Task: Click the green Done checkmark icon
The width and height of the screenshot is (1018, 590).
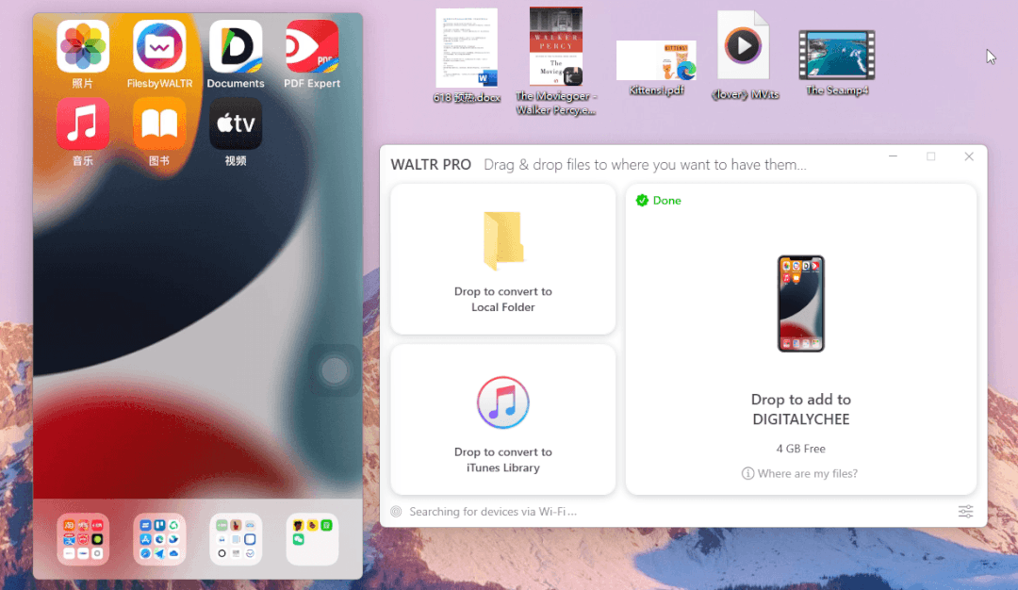Action: [642, 201]
